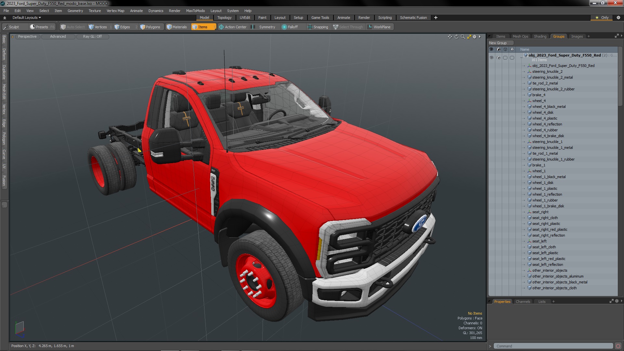Click the visibility column header eye icon
Screen dimensions: 624x351
pos(491,49)
